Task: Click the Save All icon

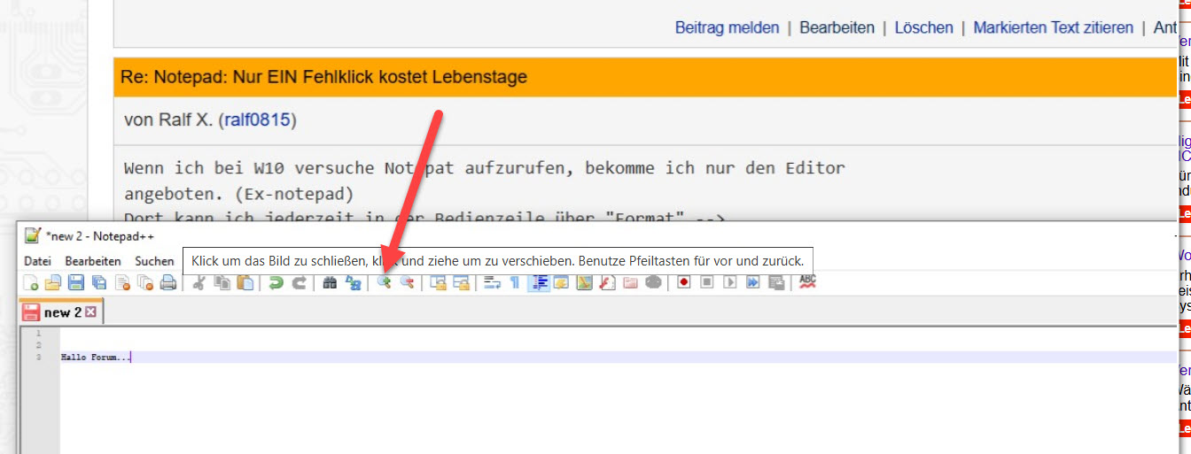Action: pos(99,283)
